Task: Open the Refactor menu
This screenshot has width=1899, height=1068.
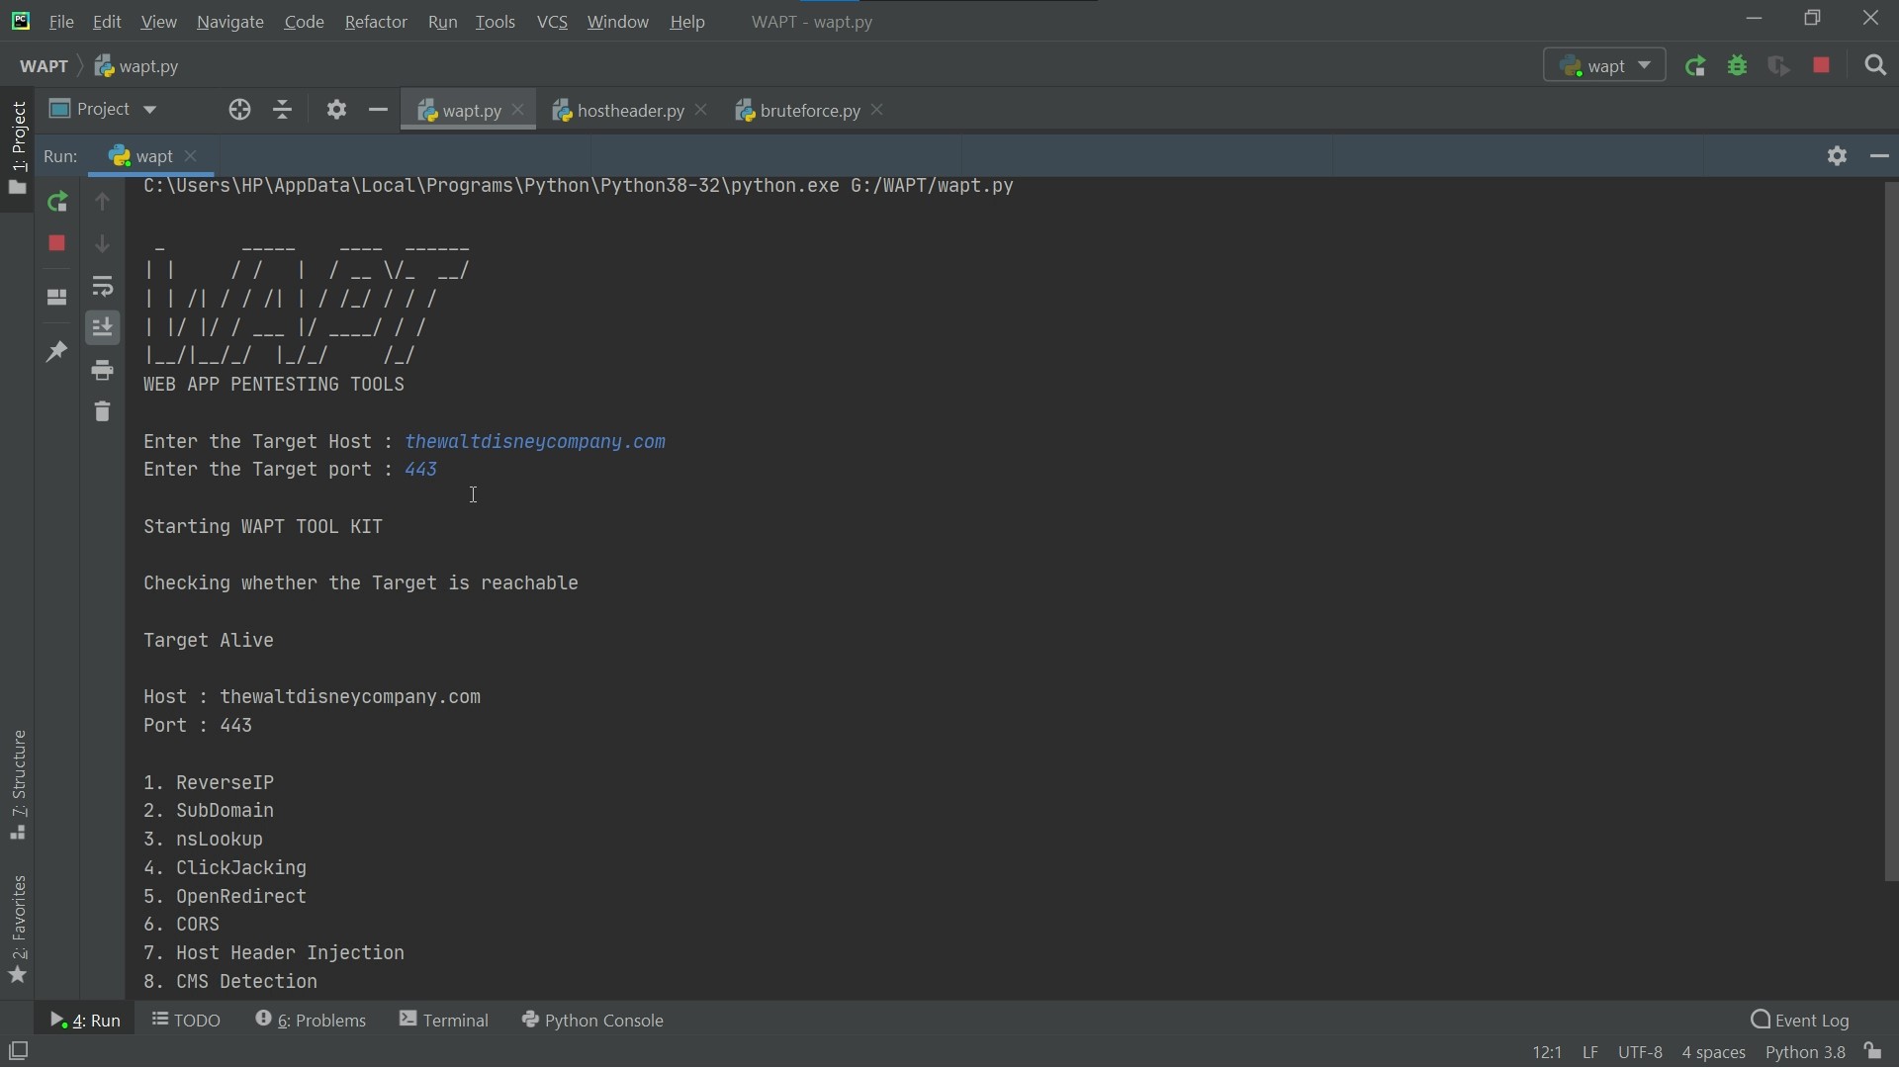Action: pos(376,22)
